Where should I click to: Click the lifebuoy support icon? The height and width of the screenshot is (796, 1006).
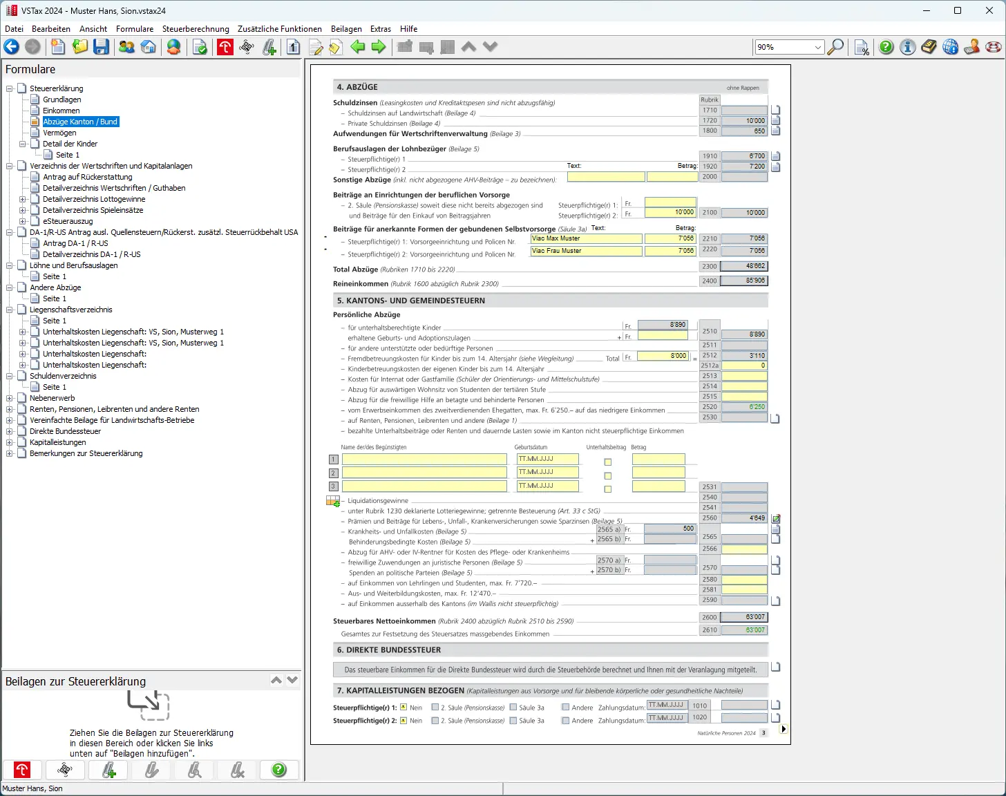(x=994, y=47)
